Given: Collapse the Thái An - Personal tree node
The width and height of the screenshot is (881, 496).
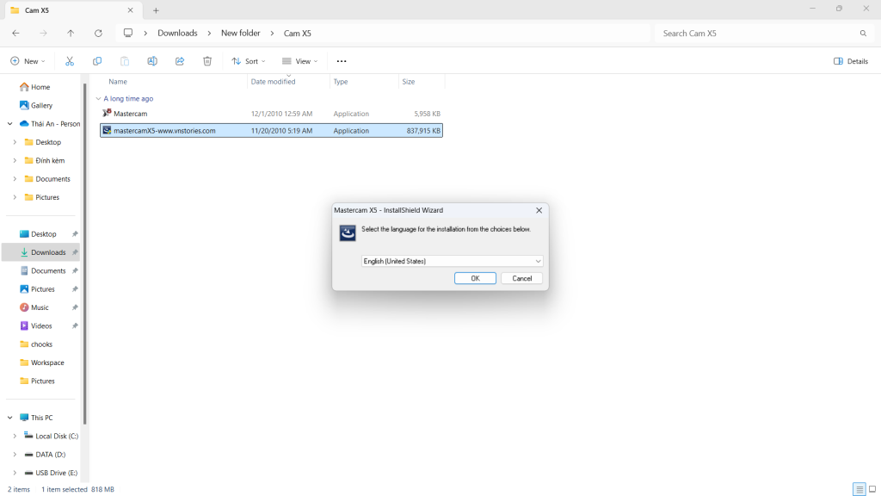Looking at the screenshot, I should [x=10, y=124].
